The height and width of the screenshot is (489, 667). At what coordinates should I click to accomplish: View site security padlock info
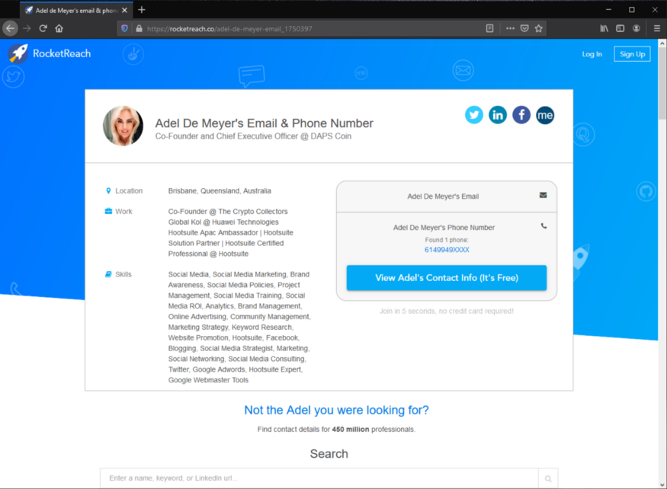139,28
